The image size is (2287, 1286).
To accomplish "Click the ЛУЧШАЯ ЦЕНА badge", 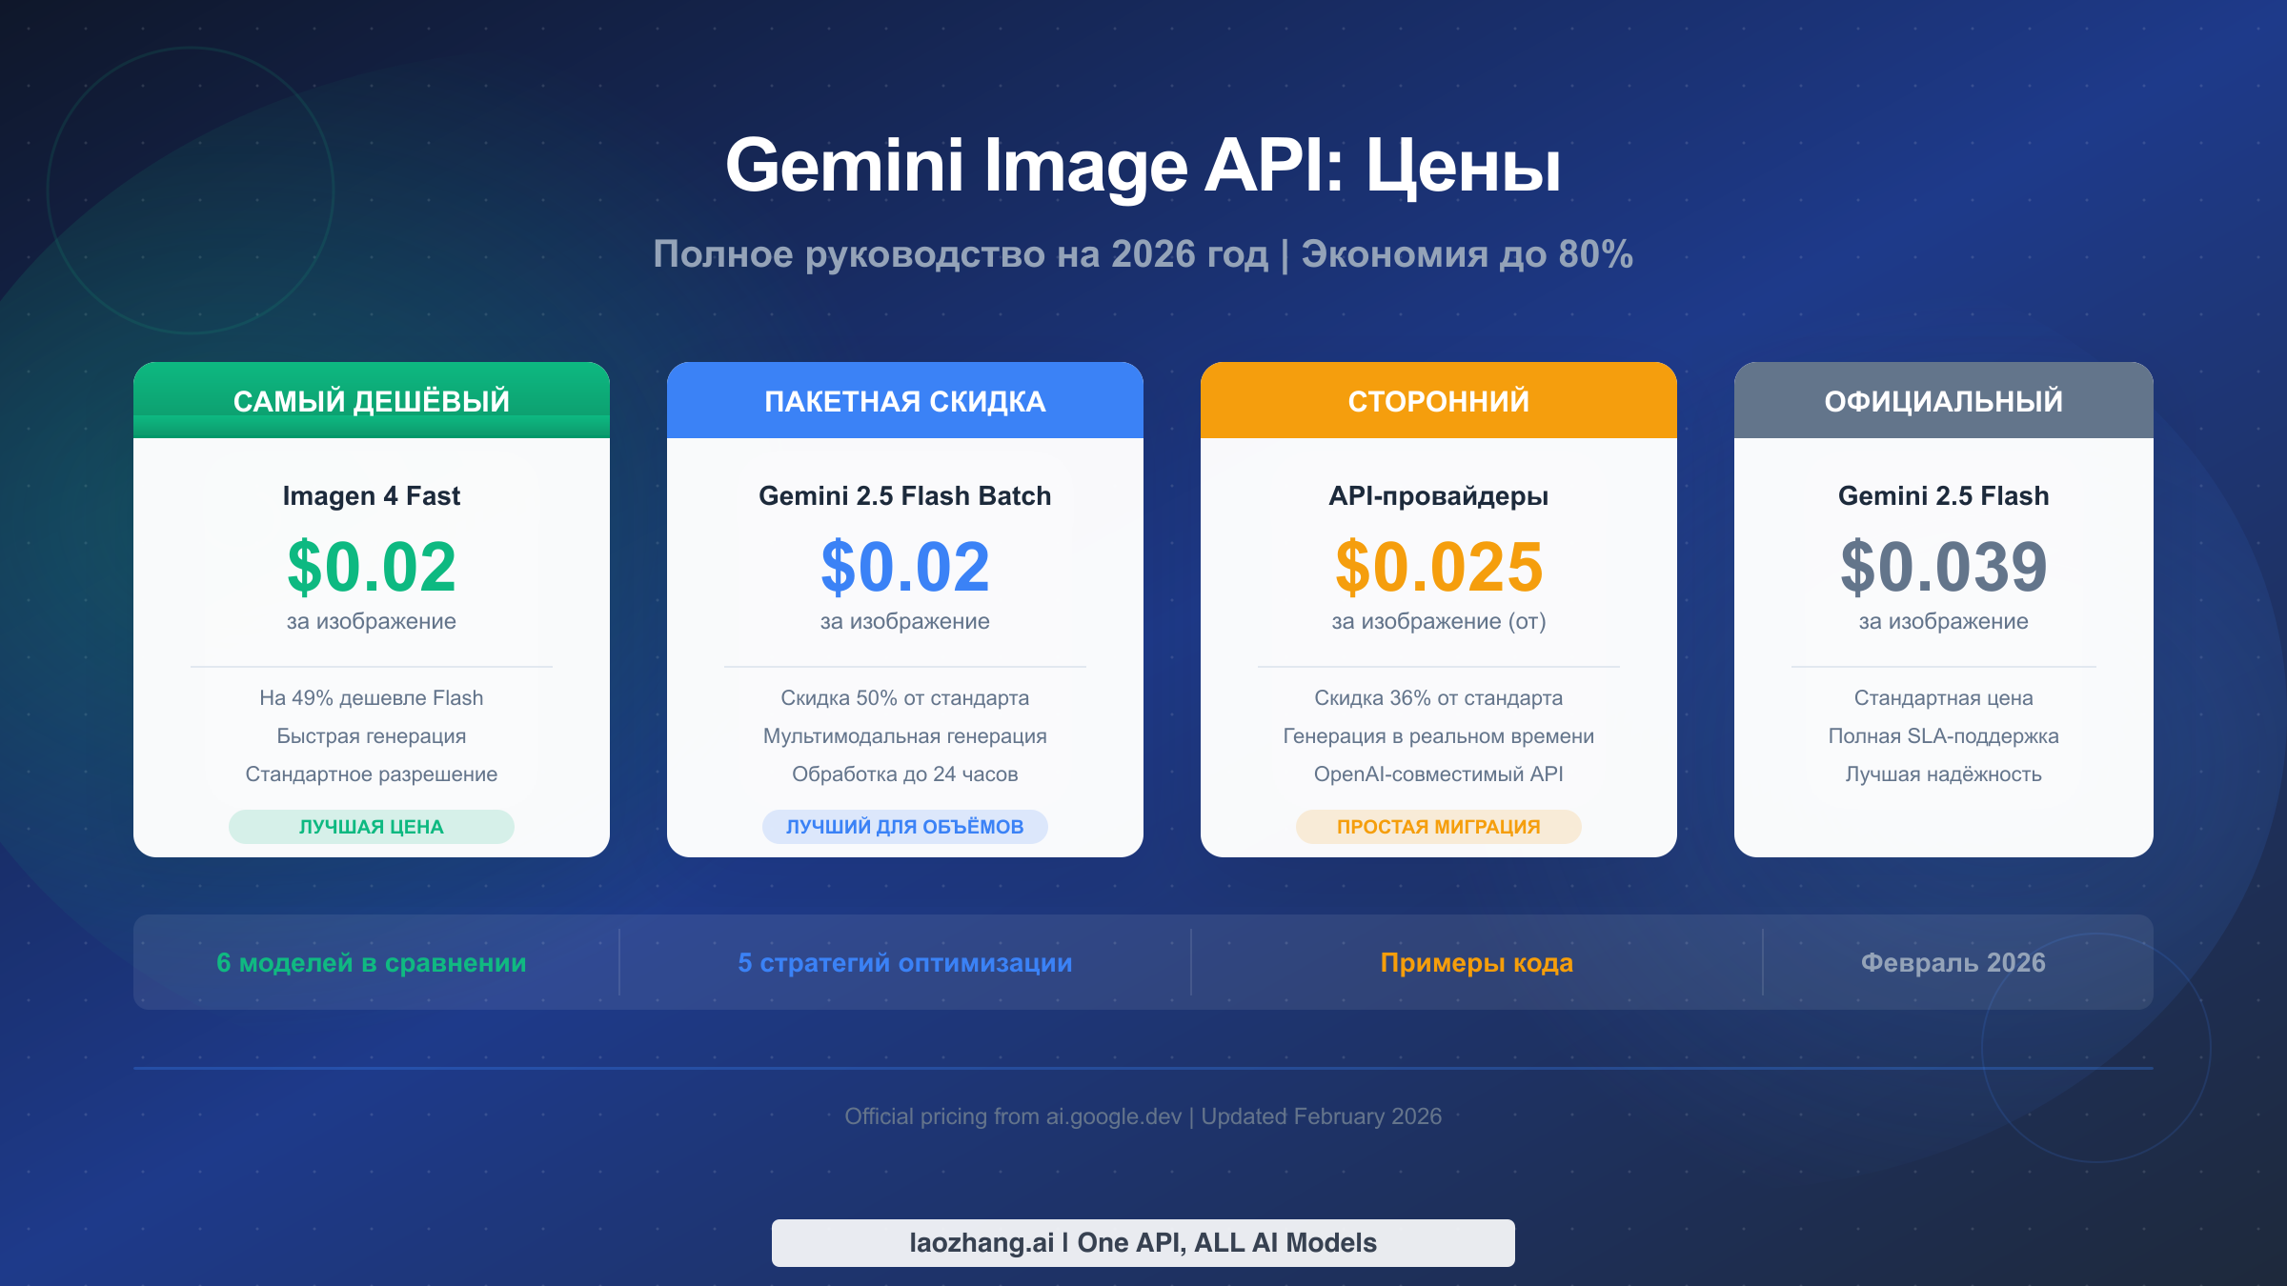I will click(372, 827).
